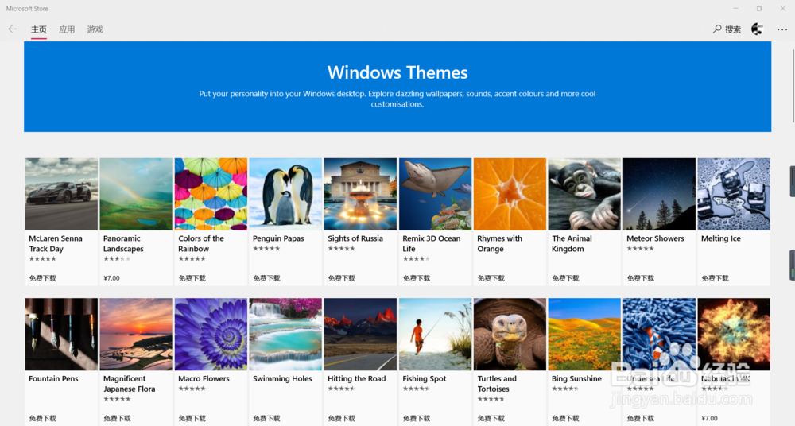Open the Nebulas theme thumbnail
Image resolution: width=795 pixels, height=426 pixels.
734,335
